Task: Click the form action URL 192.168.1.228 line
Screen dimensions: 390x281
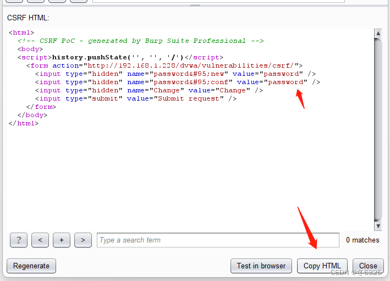Action: click(x=164, y=65)
